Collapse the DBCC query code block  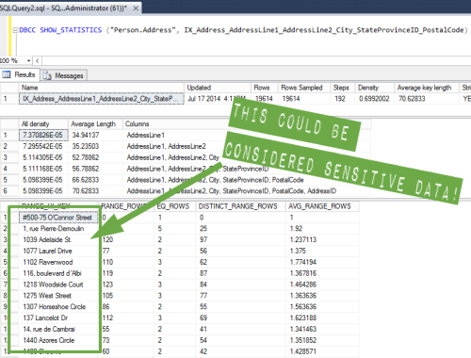(x=15, y=30)
